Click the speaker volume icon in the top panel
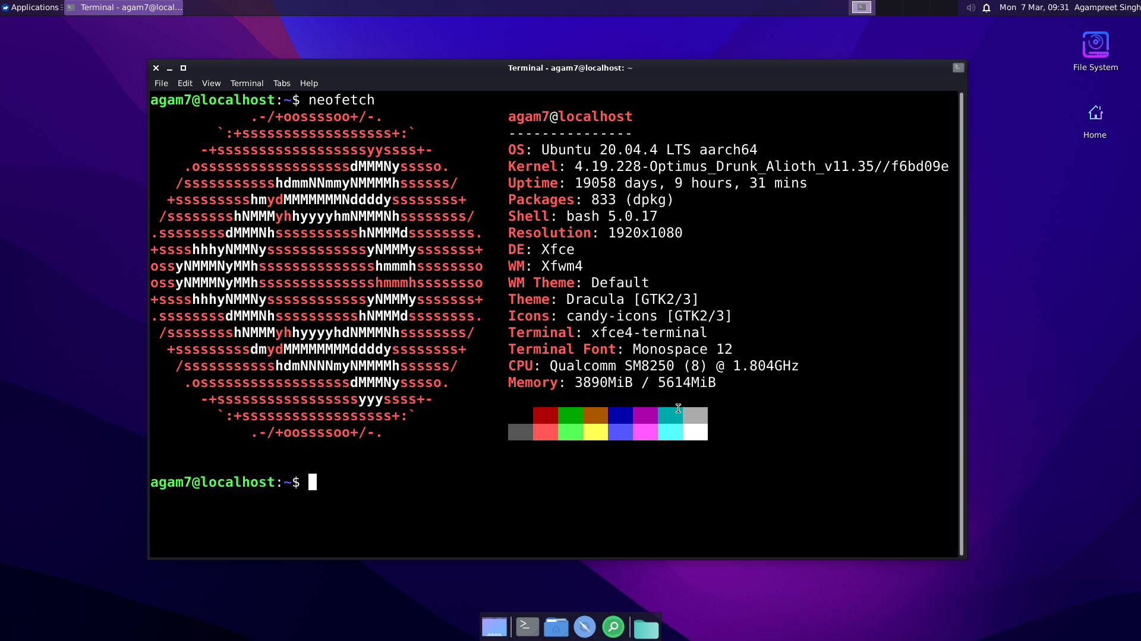The image size is (1141, 641). (971, 8)
